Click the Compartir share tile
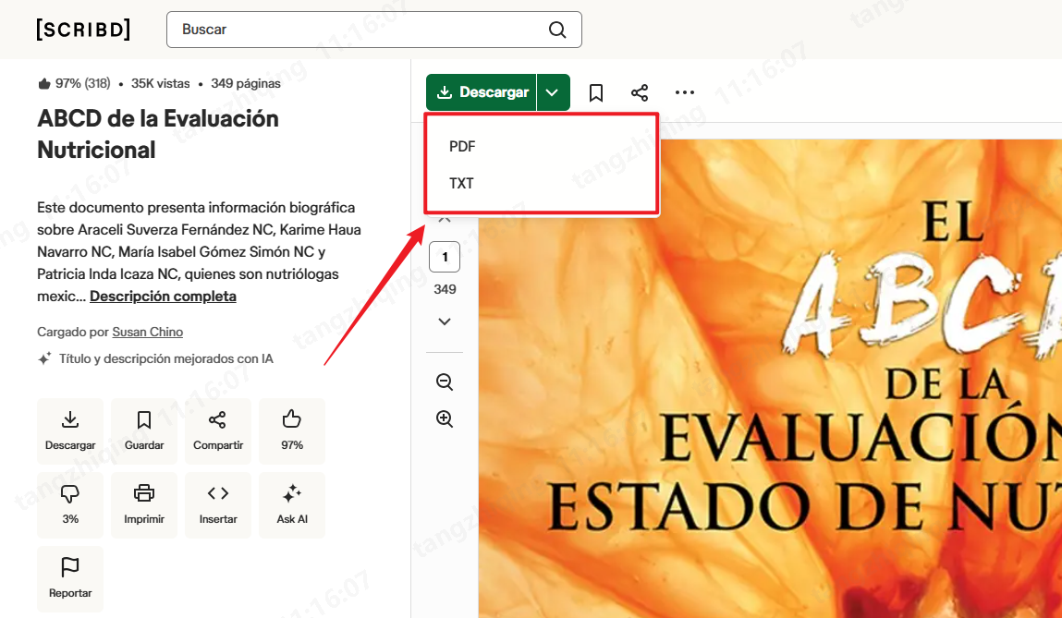Viewport: 1062px width, 618px height. pos(218,431)
